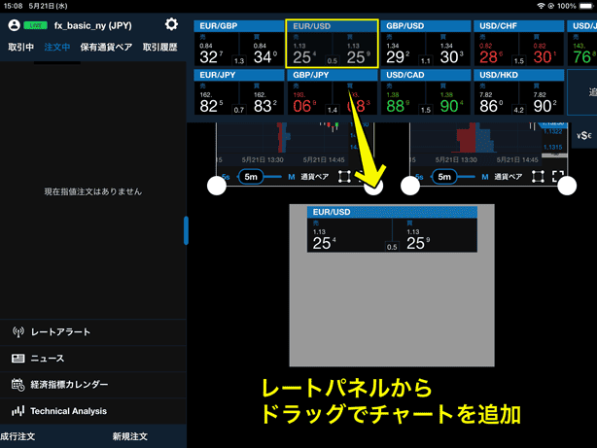The width and height of the screenshot is (597, 448).
Task: Open the news icon
Action: coord(18,359)
